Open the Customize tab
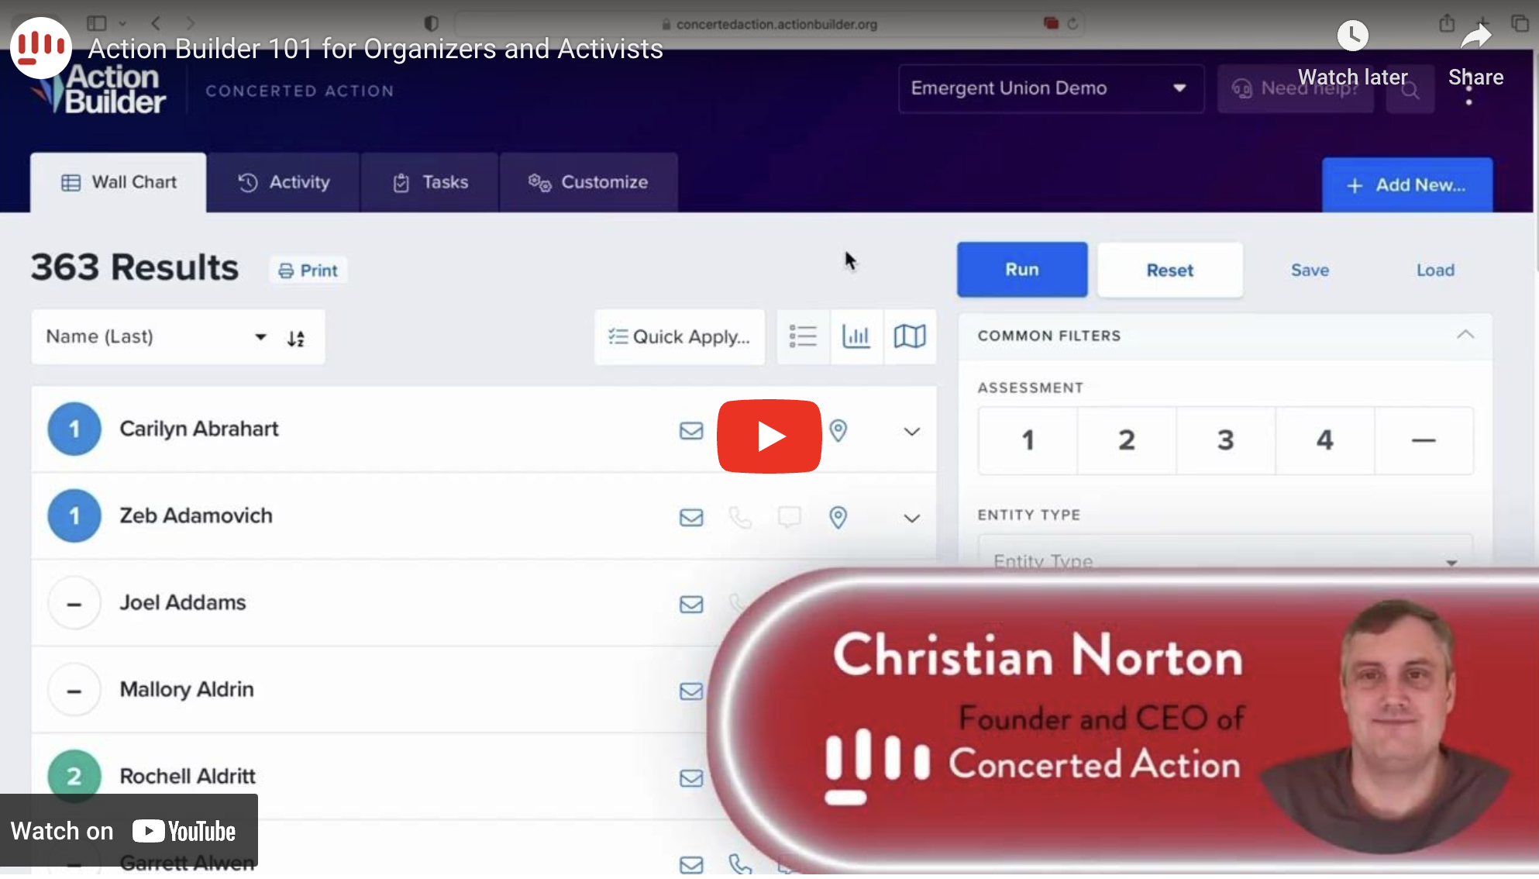Image resolution: width=1539 pixels, height=879 pixels. pos(589,182)
